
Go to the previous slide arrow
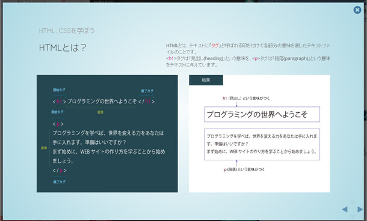coord(345,210)
